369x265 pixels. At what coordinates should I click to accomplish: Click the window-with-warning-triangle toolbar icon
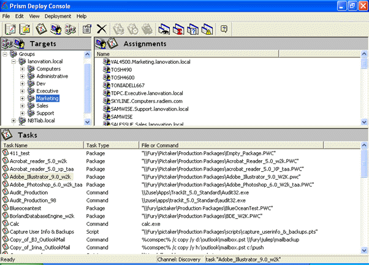click(x=207, y=29)
